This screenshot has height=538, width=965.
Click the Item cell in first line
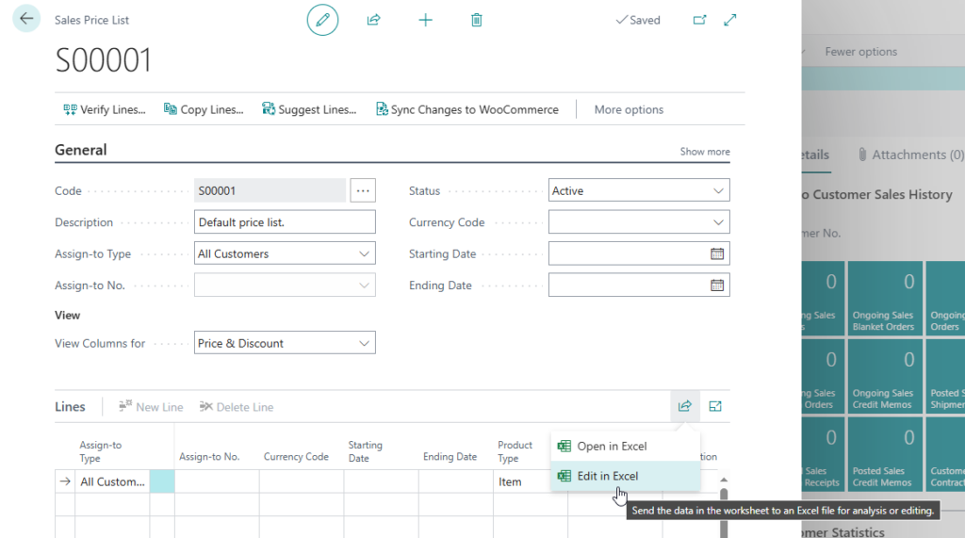[x=530, y=481]
